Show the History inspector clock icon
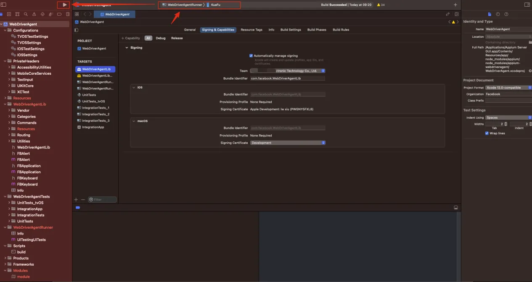This screenshot has height=282, width=532. (x=498, y=14)
